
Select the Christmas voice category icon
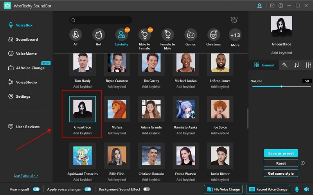[213, 35]
